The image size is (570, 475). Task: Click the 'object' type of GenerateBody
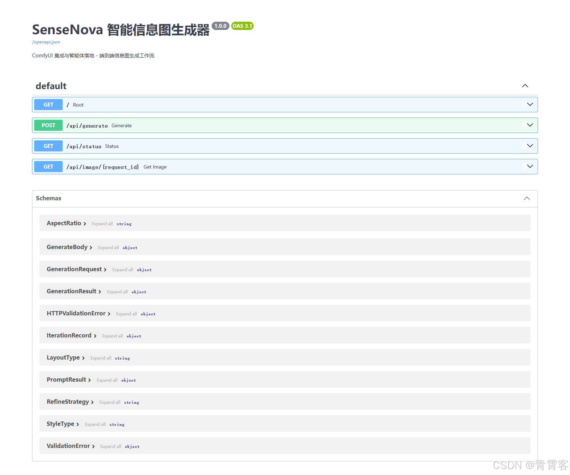point(130,248)
